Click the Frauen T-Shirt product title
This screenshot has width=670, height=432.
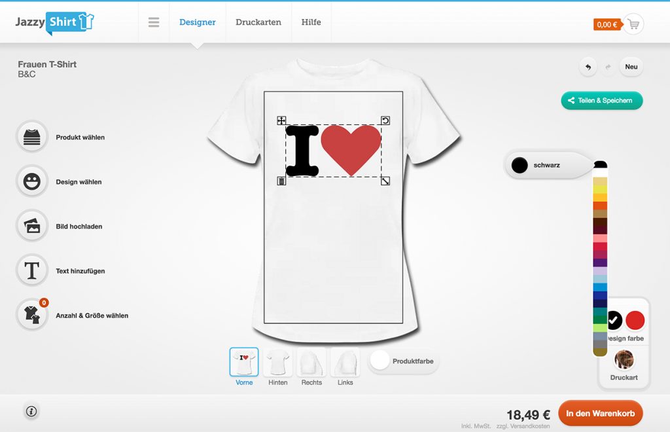pos(47,64)
